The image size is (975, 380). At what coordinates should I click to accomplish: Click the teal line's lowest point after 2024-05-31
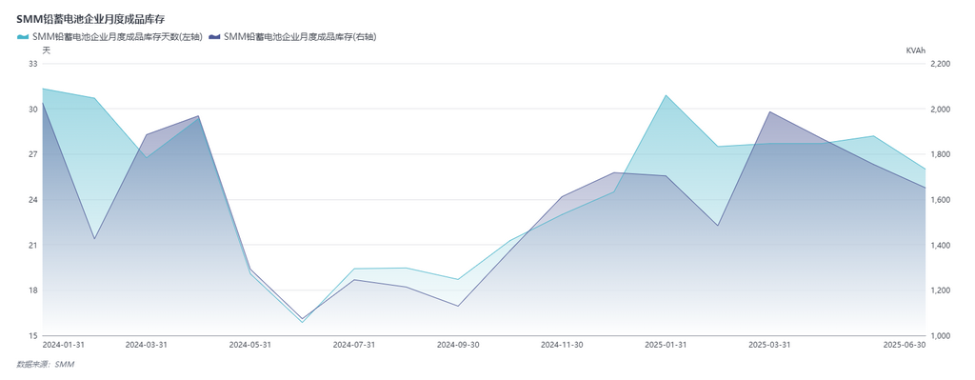point(302,322)
